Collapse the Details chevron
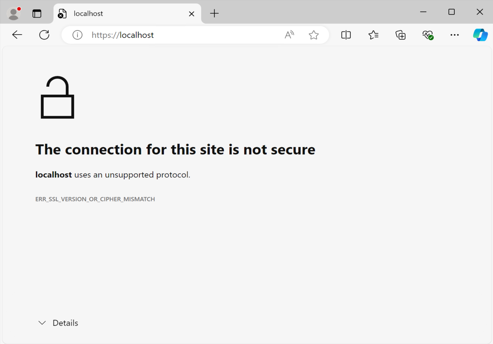The width and height of the screenshot is (493, 344). pyautogui.click(x=42, y=323)
